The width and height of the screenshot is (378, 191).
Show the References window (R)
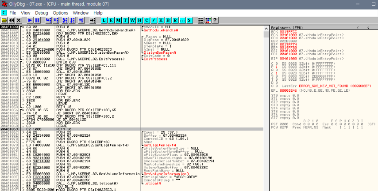(x=175, y=20)
